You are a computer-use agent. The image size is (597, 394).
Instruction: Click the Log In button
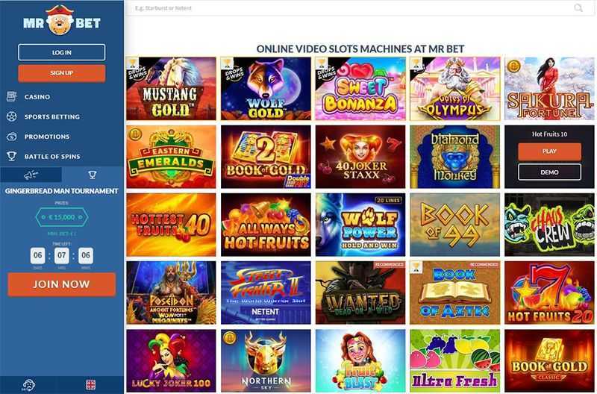click(x=62, y=52)
